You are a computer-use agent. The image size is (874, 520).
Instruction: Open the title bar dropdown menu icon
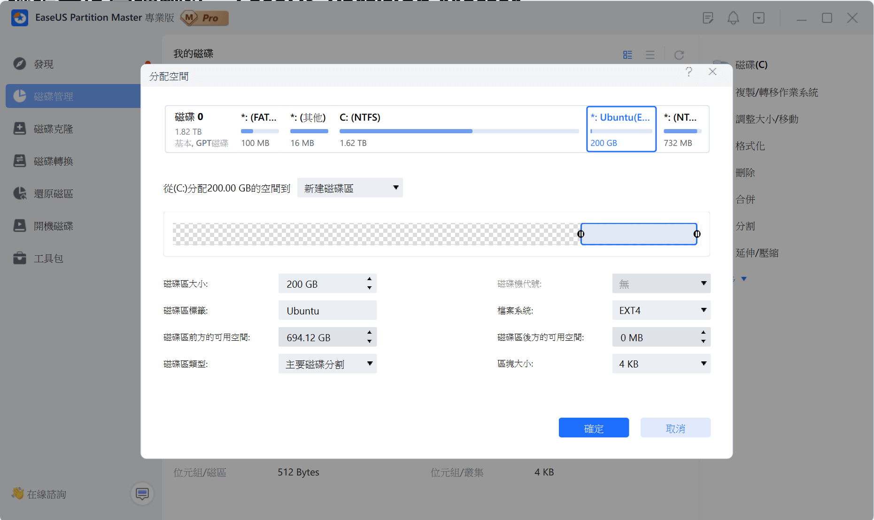point(758,18)
